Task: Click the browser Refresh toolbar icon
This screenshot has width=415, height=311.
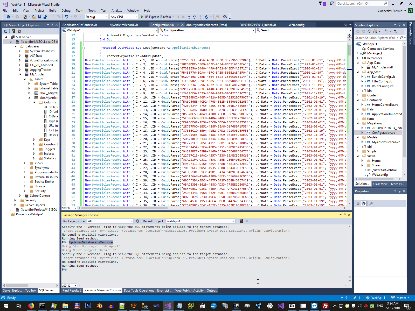Action: 206,17
